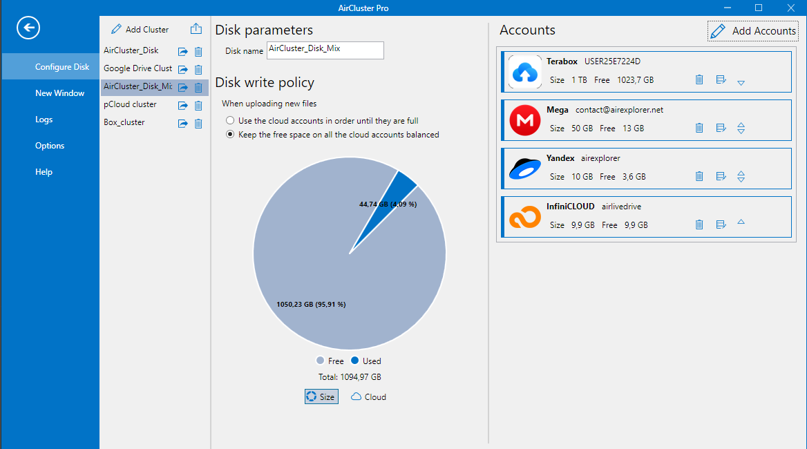Delete the Terabox account using trash icon
This screenshot has height=449, width=807.
[699, 80]
